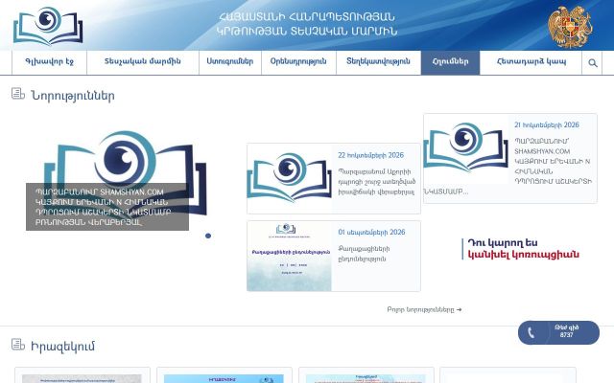Open the third light-blue Իրազեկում card thumbnail
The width and height of the screenshot is (614, 383).
tap(366, 377)
